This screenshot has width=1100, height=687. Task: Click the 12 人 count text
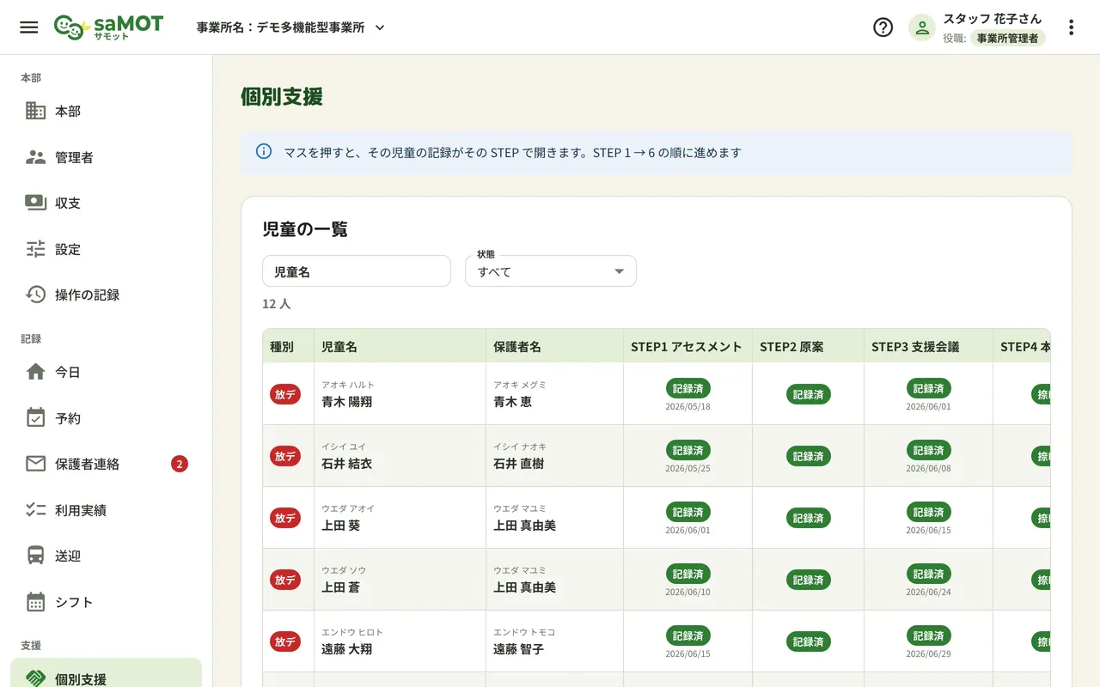[x=277, y=304]
